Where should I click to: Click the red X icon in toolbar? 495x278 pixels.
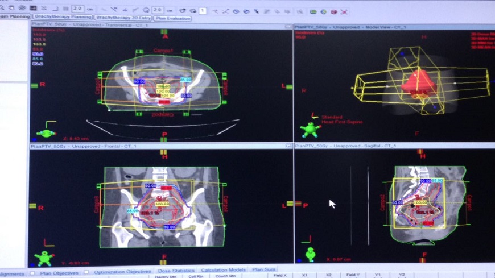pos(344,12)
